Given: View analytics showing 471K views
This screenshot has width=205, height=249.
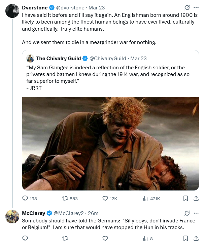Looking at the screenshot, I should [x=145, y=199].
